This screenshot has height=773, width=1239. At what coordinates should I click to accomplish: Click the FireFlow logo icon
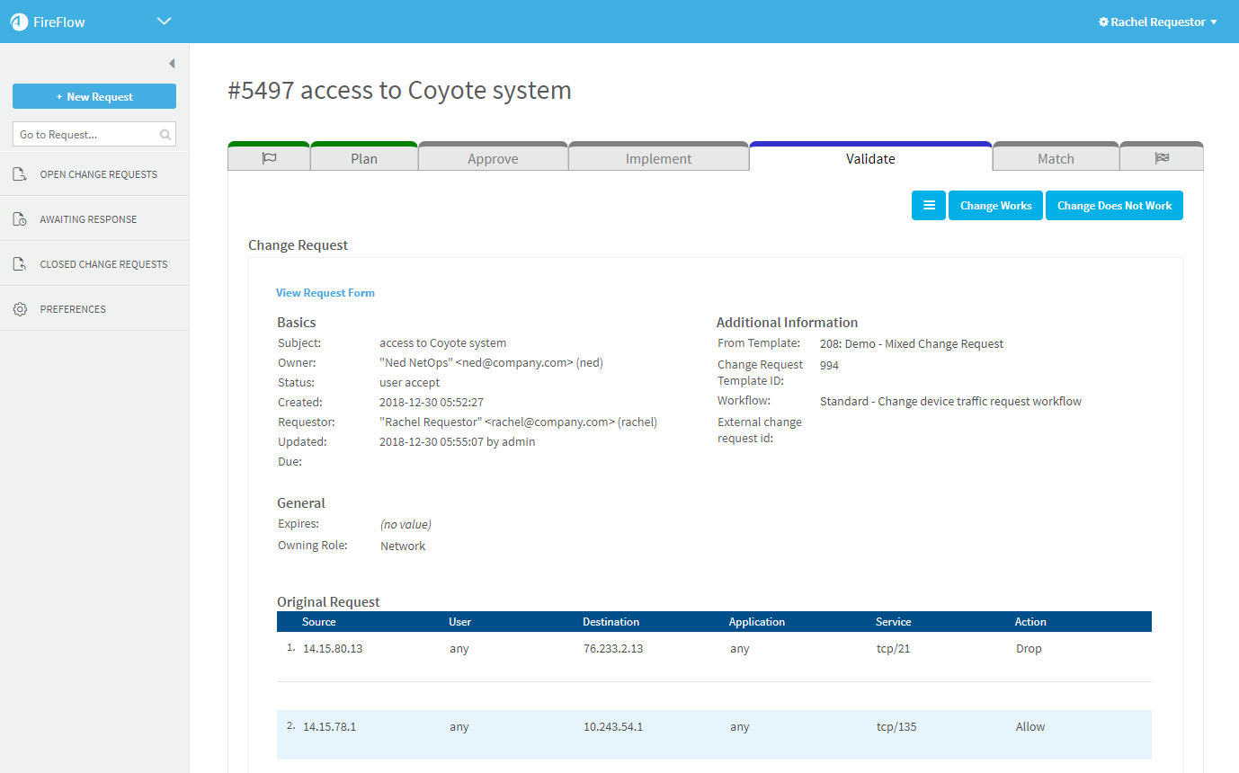click(x=20, y=22)
